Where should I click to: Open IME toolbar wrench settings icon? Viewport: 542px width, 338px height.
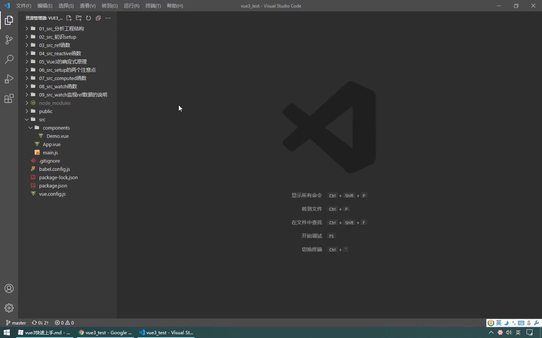tap(537, 323)
